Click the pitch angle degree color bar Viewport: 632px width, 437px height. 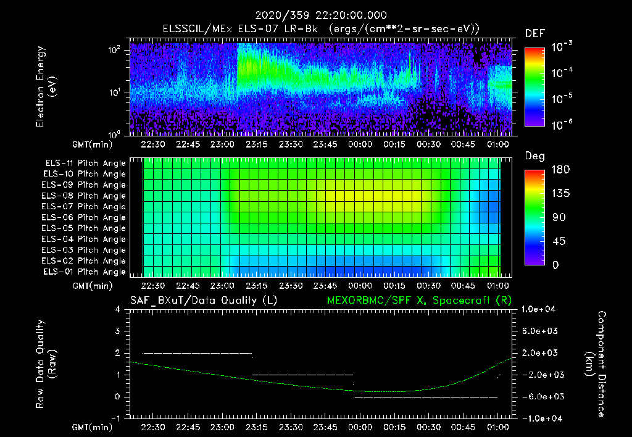click(x=534, y=218)
